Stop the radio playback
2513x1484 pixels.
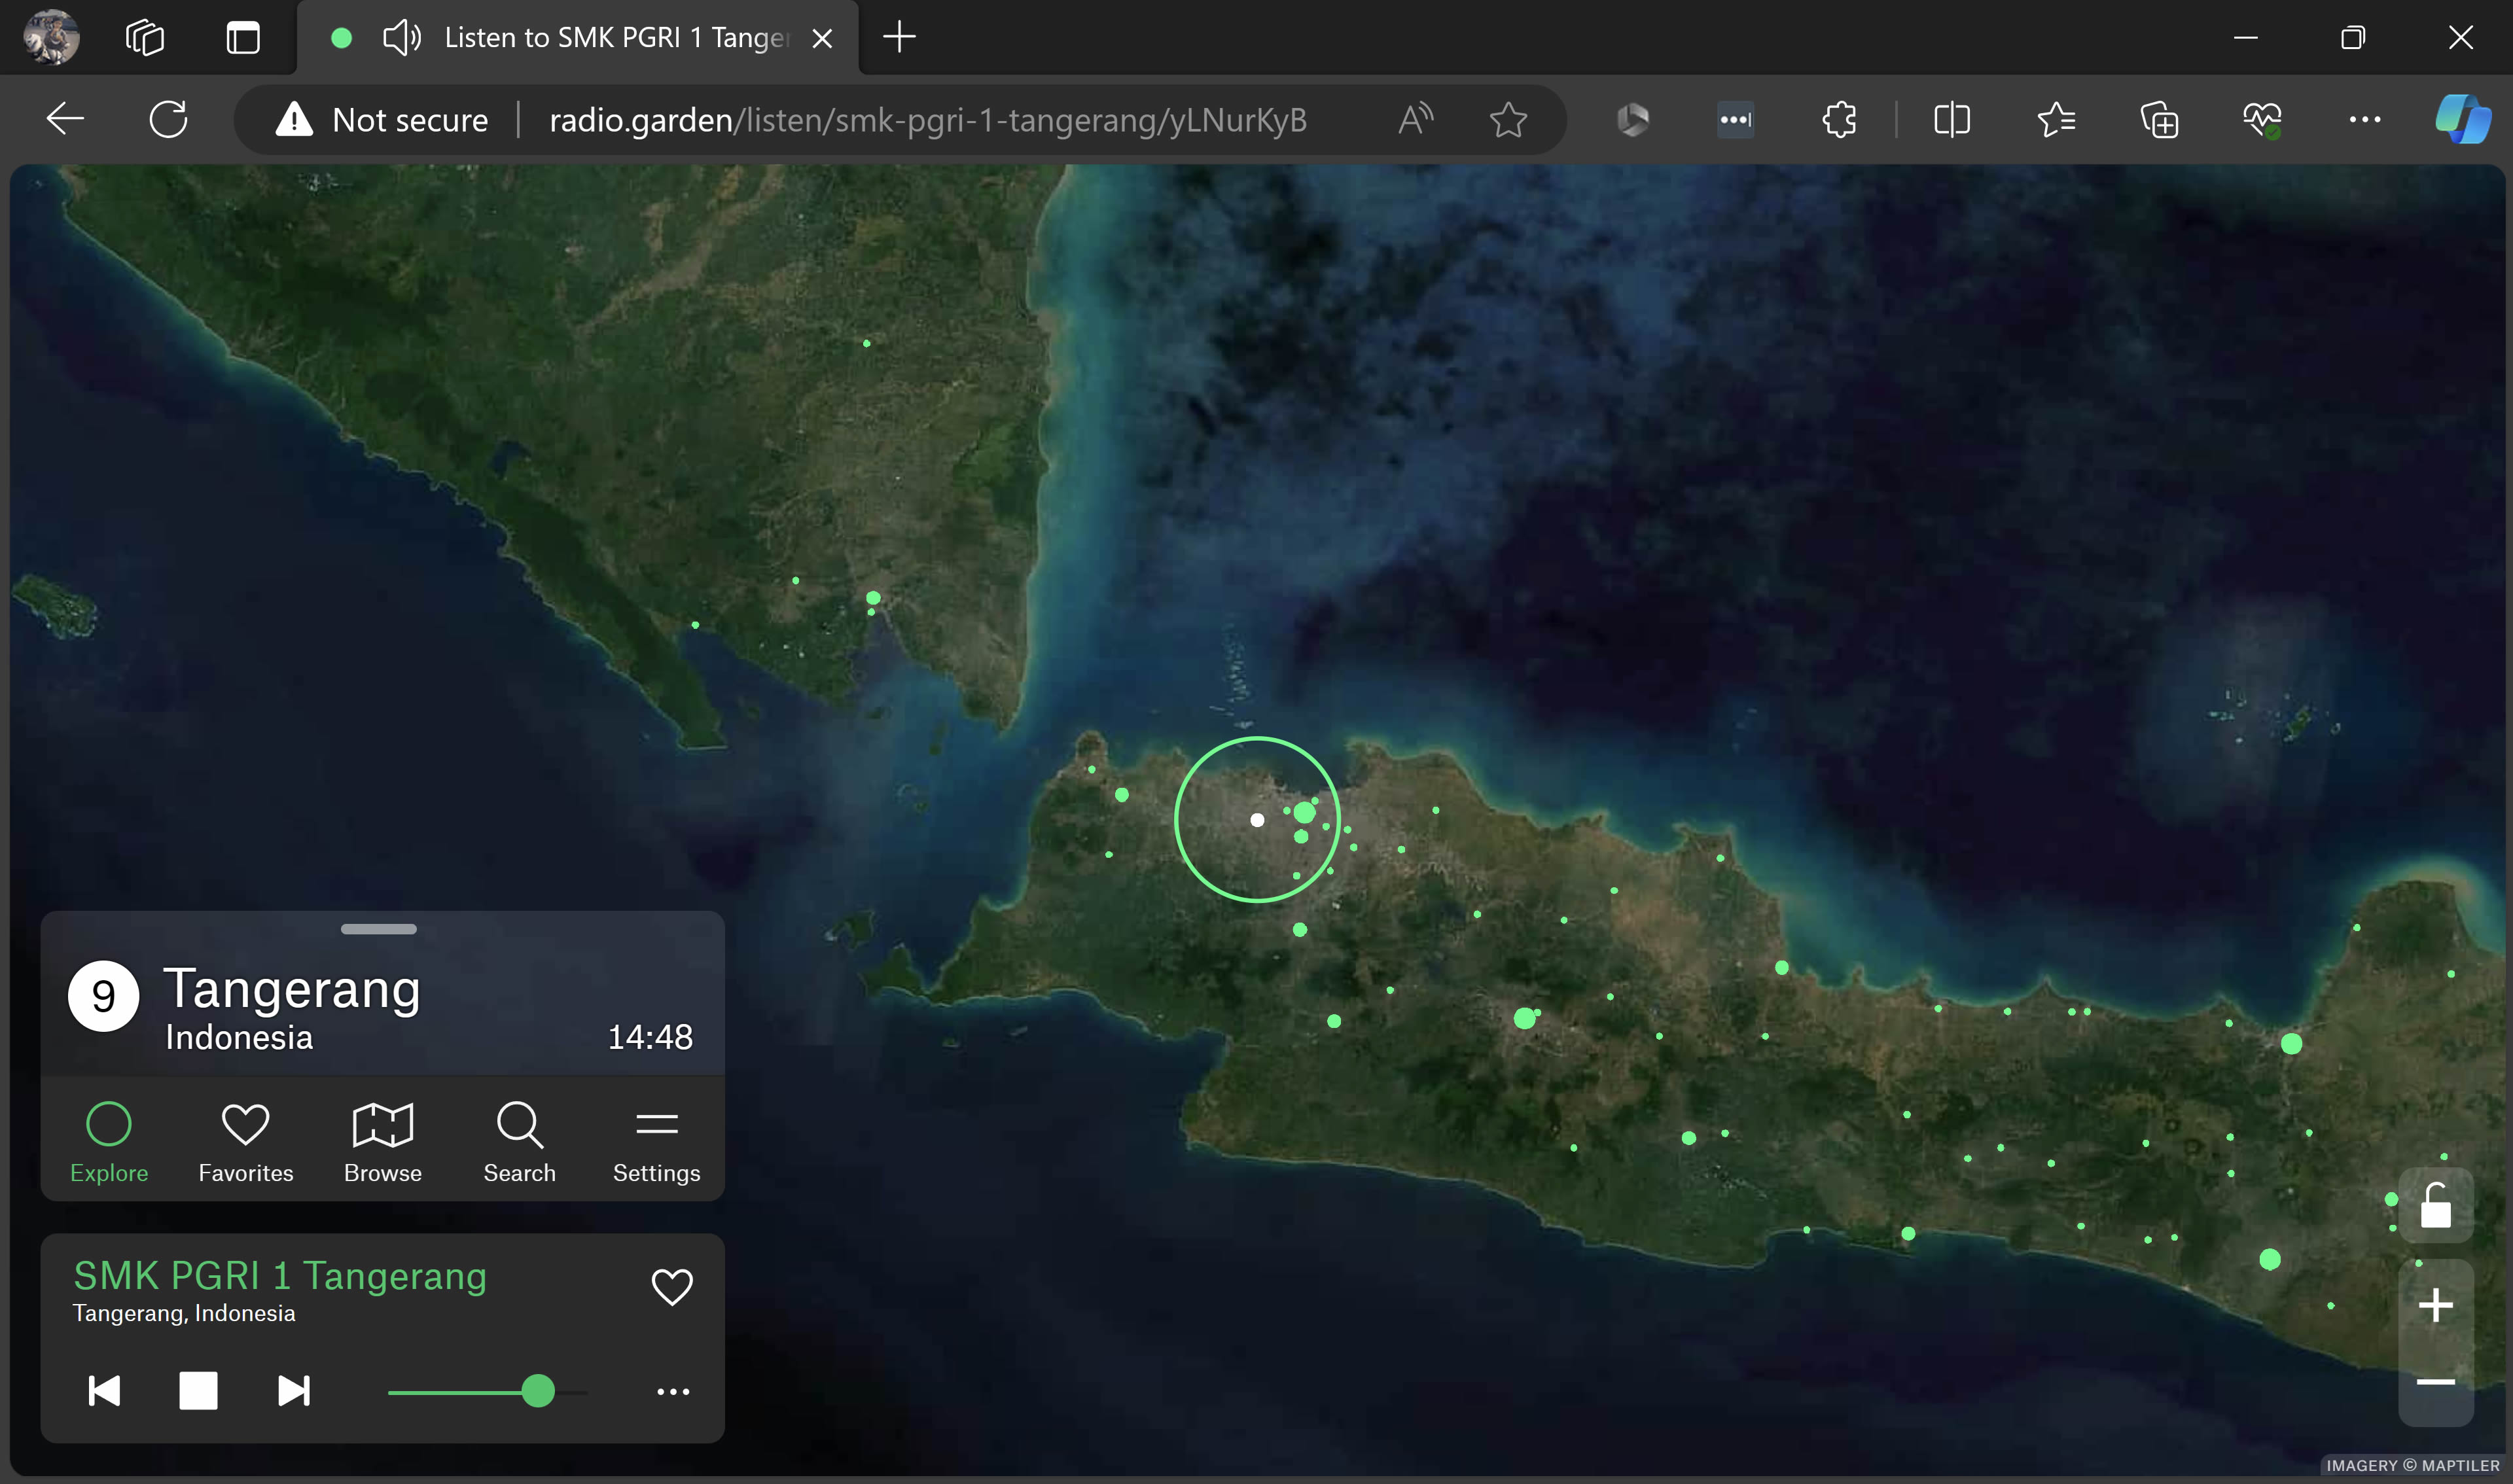coord(198,1390)
